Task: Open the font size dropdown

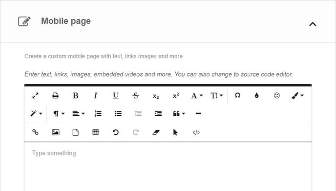Action: [x=217, y=95]
